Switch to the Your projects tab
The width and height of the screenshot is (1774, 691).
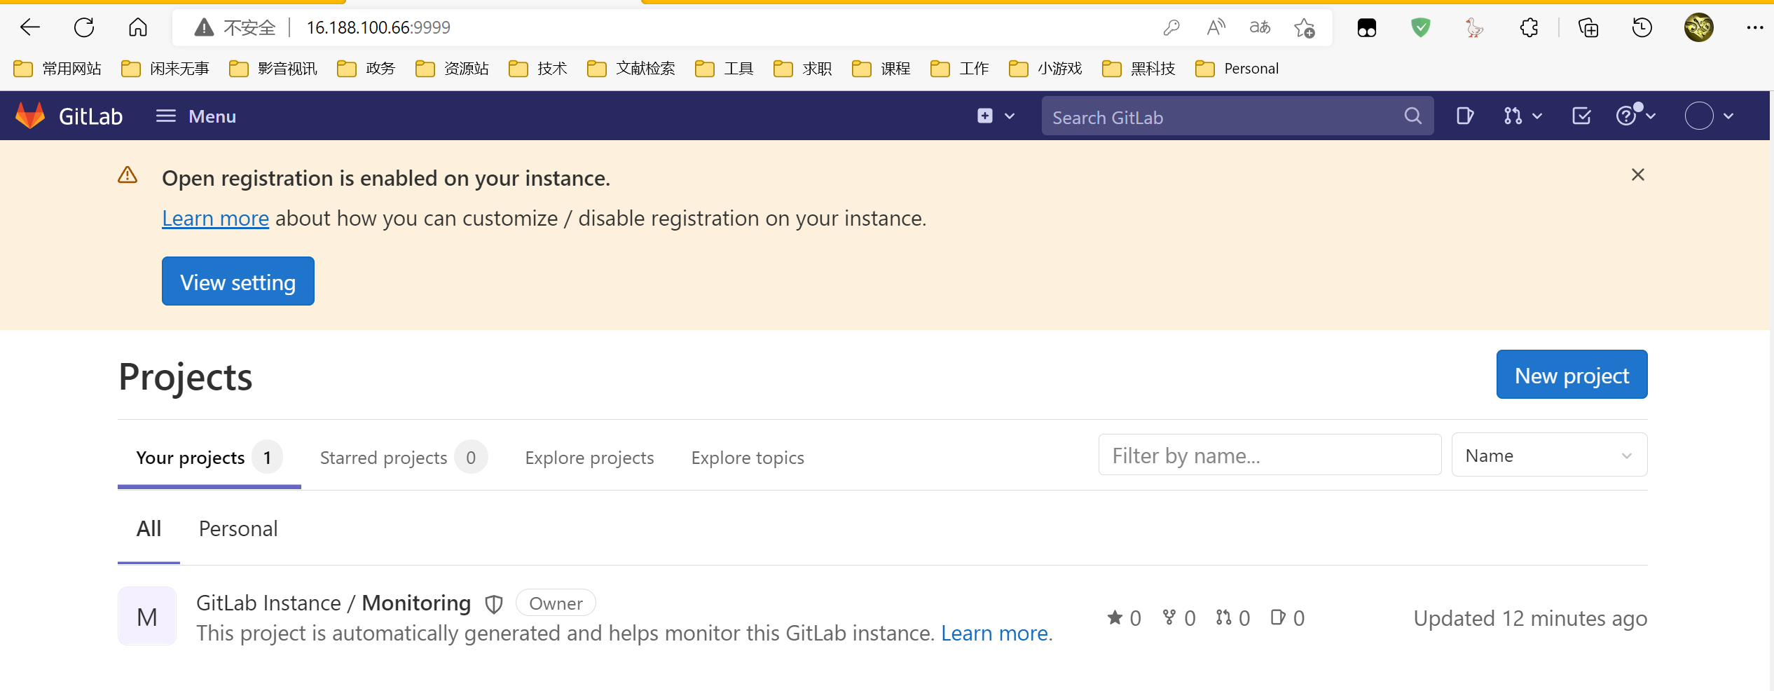209,458
